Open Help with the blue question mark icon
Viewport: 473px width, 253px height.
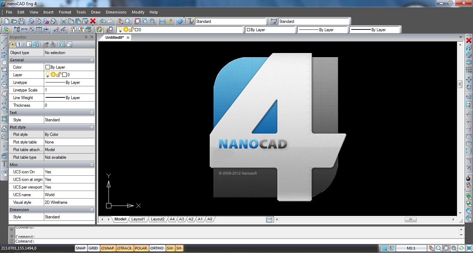pos(179,21)
